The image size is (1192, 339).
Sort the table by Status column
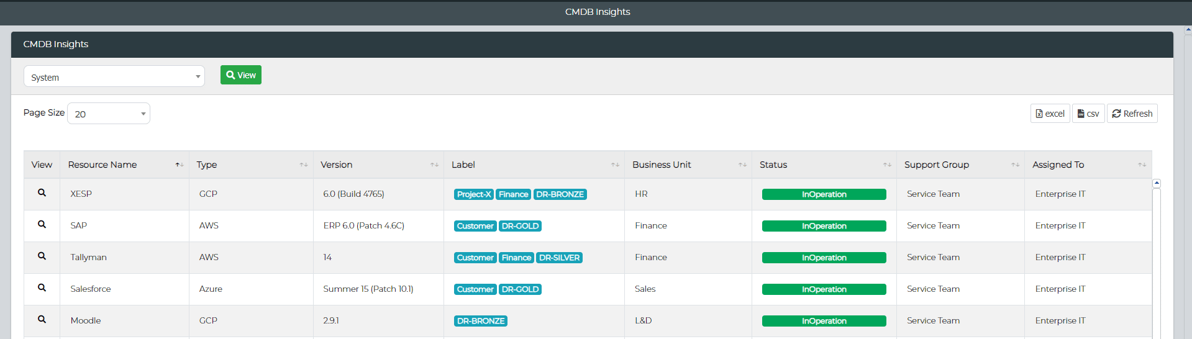(x=887, y=165)
